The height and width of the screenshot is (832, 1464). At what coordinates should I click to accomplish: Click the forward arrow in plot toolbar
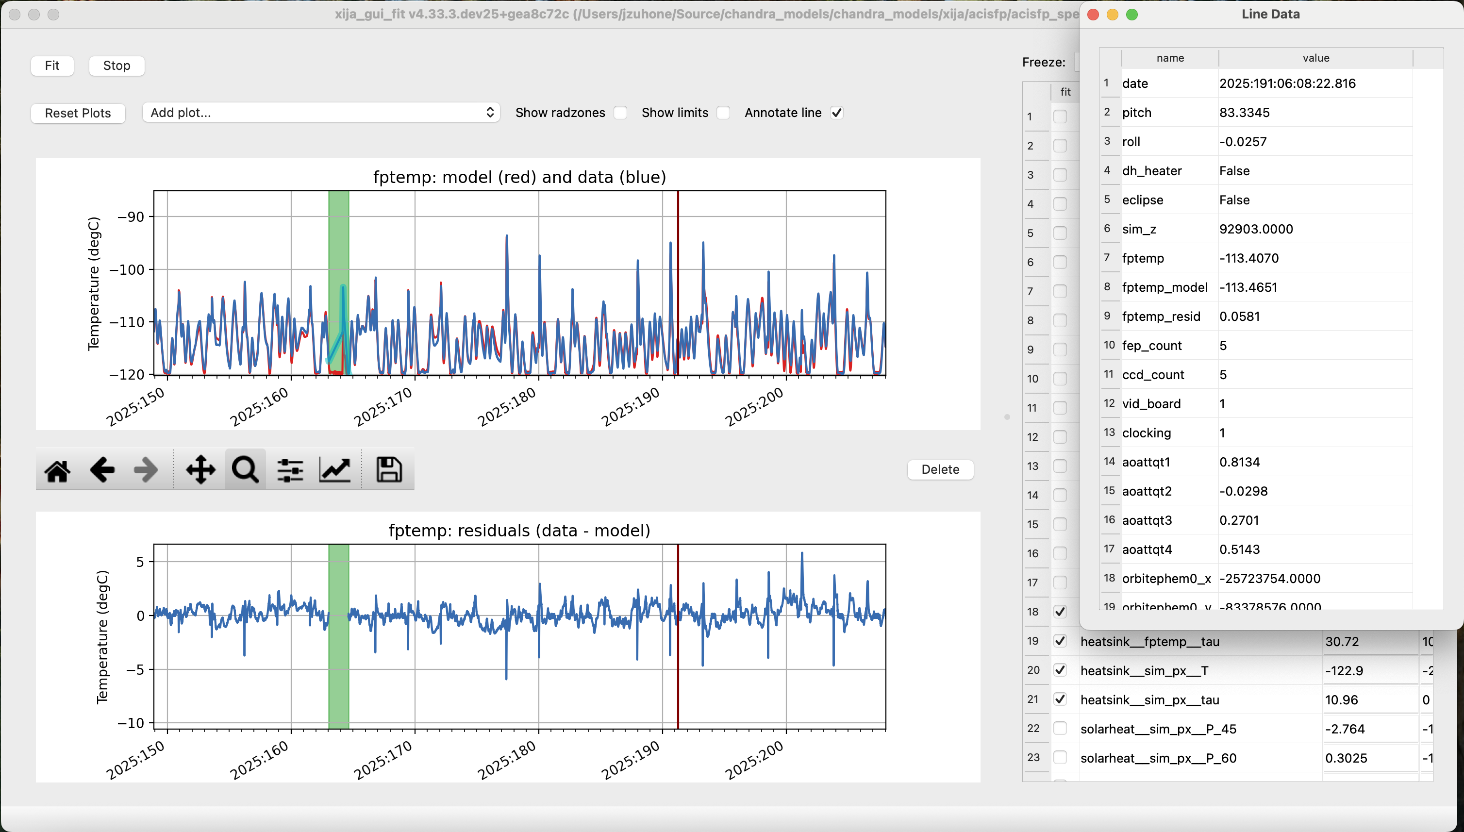(x=146, y=471)
